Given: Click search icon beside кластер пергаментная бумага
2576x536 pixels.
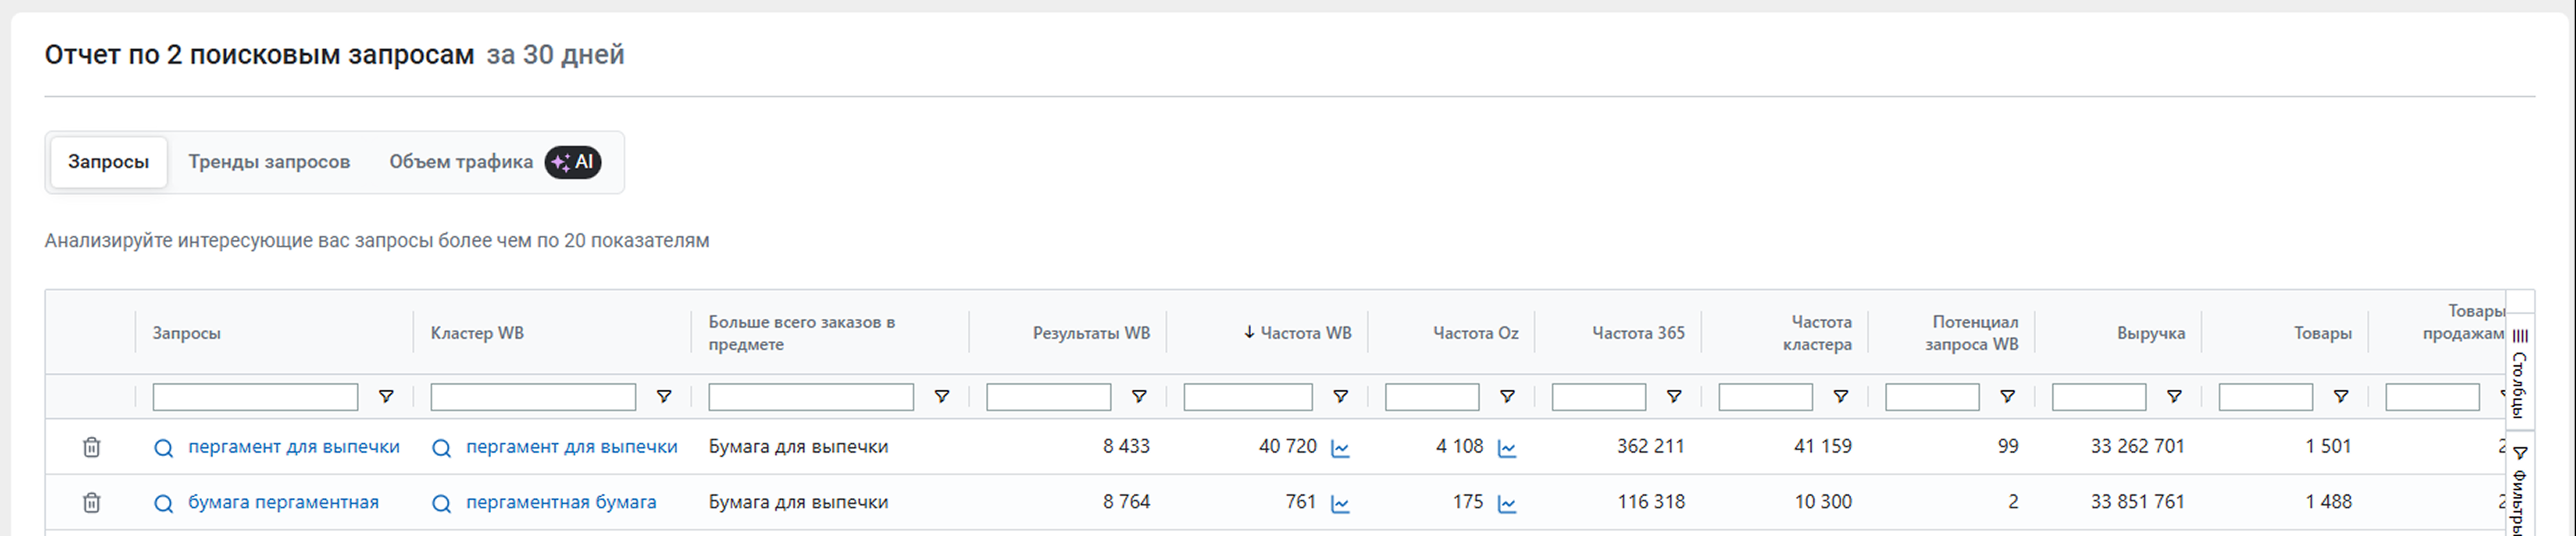Looking at the screenshot, I should 441,503.
